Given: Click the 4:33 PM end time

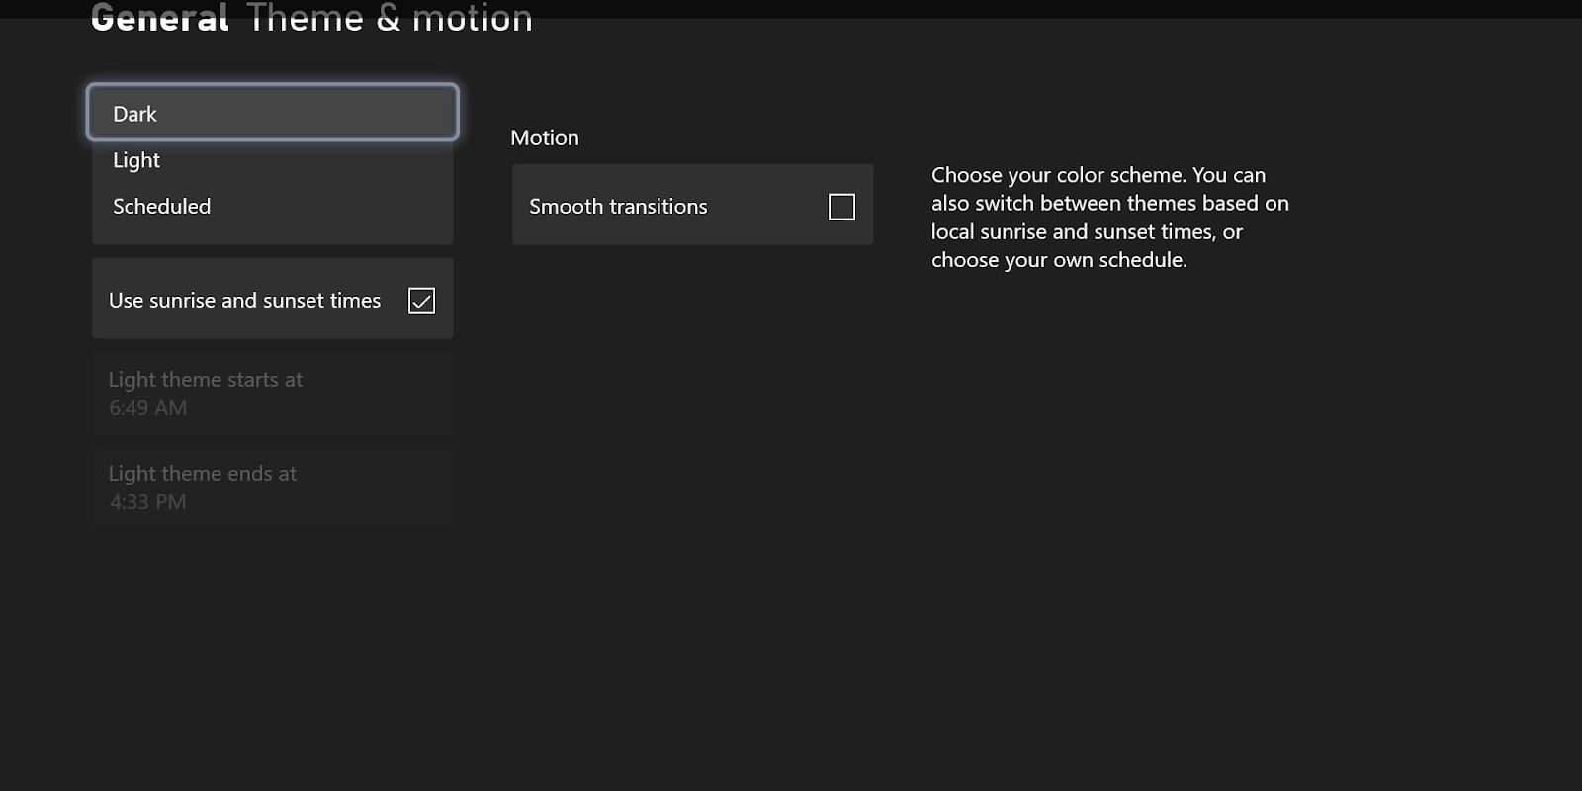Looking at the screenshot, I should 147,502.
